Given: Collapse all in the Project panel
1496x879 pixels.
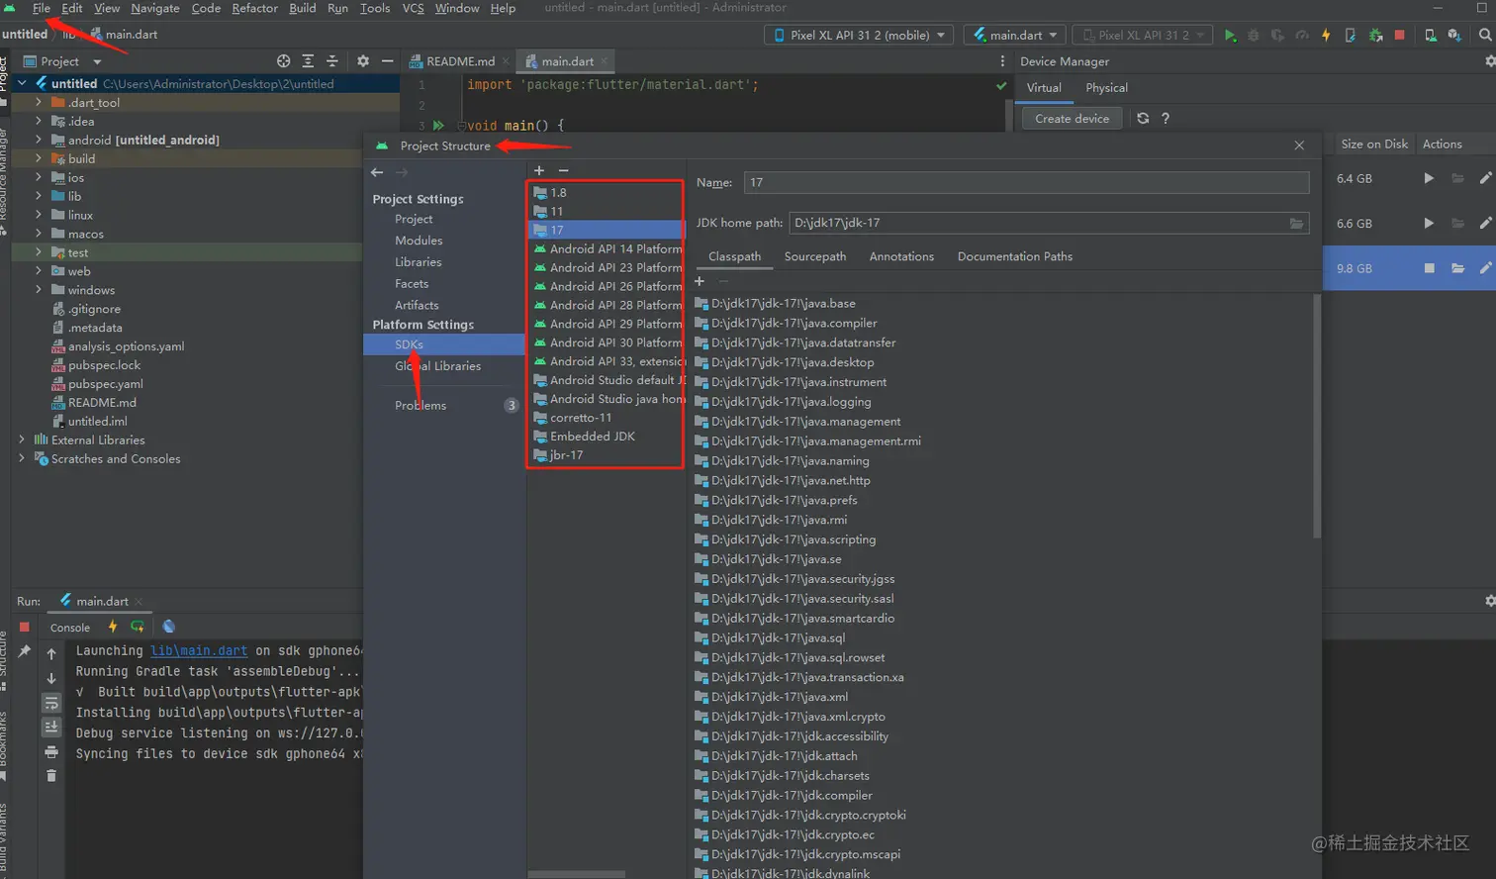Looking at the screenshot, I should click(331, 61).
